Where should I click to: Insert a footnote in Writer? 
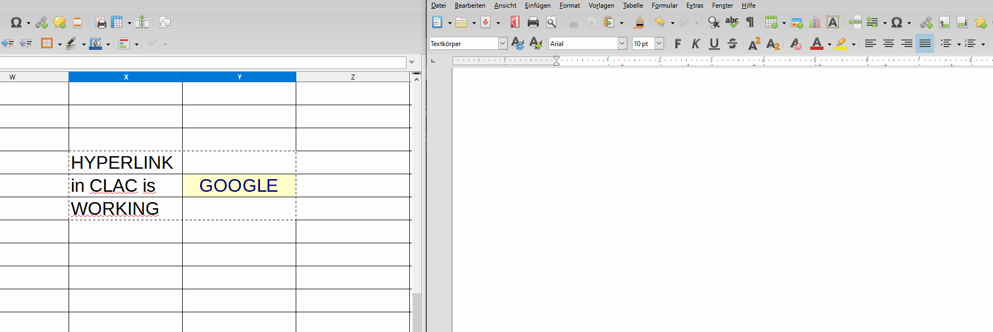point(944,22)
